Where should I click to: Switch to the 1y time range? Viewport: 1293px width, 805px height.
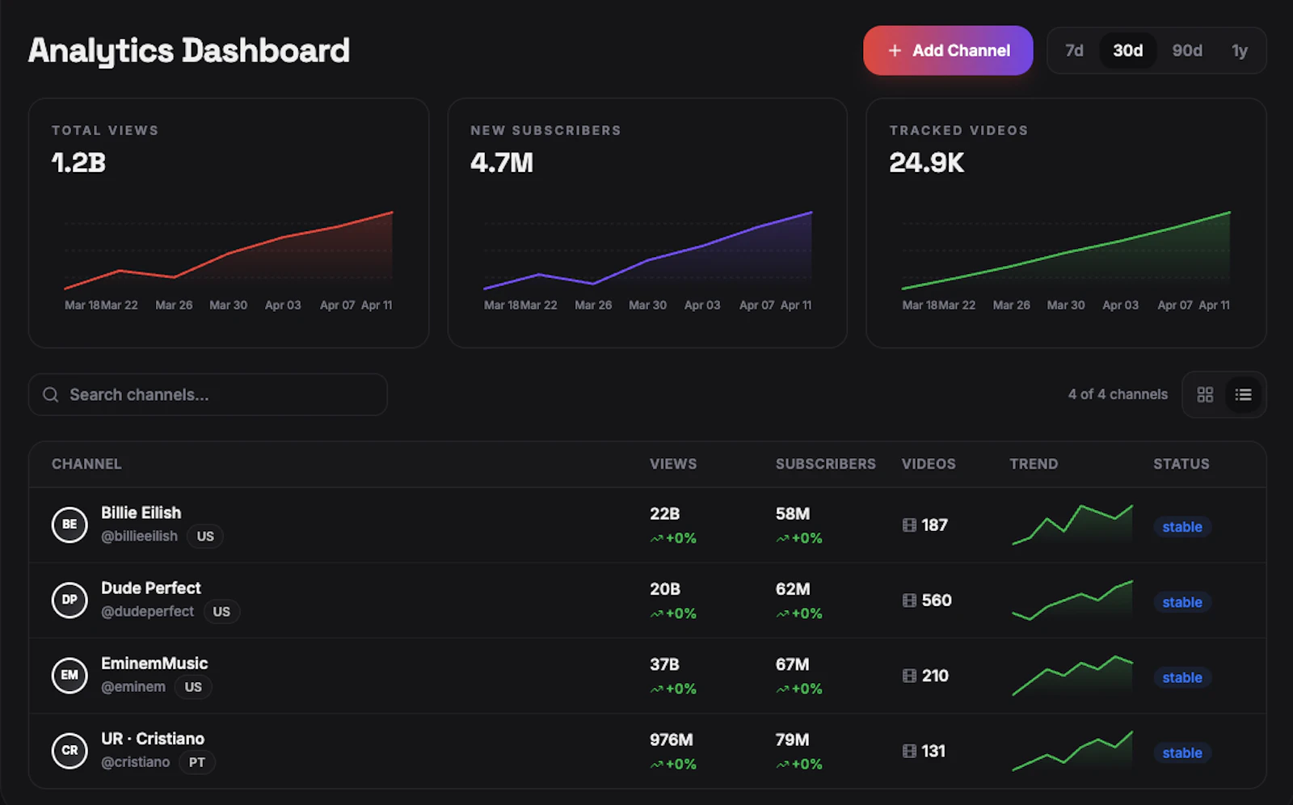(x=1240, y=50)
